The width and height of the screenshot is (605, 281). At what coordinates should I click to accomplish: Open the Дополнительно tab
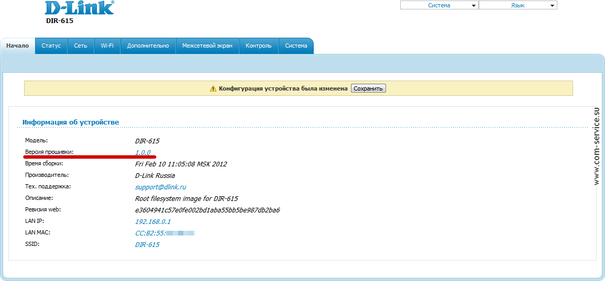[148, 46]
